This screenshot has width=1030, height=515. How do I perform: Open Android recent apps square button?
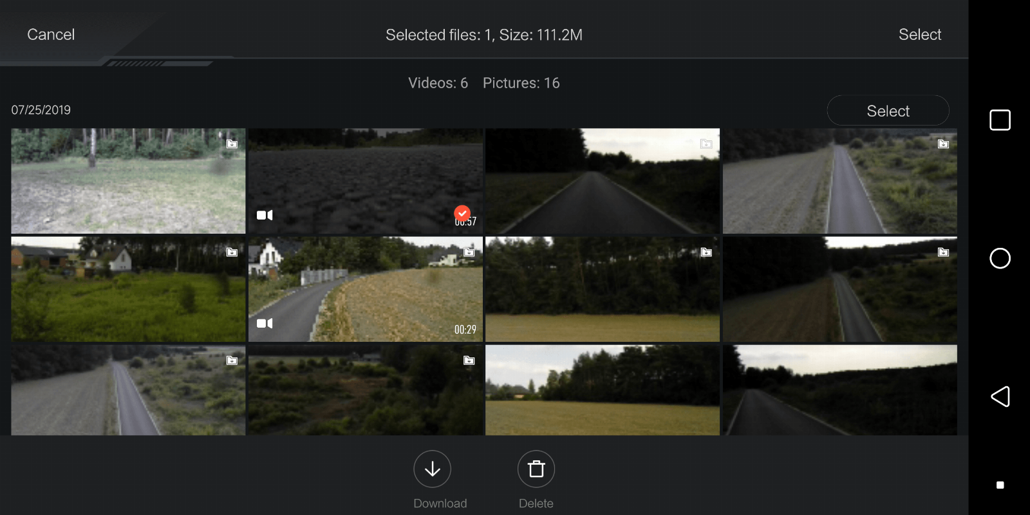click(x=1000, y=120)
